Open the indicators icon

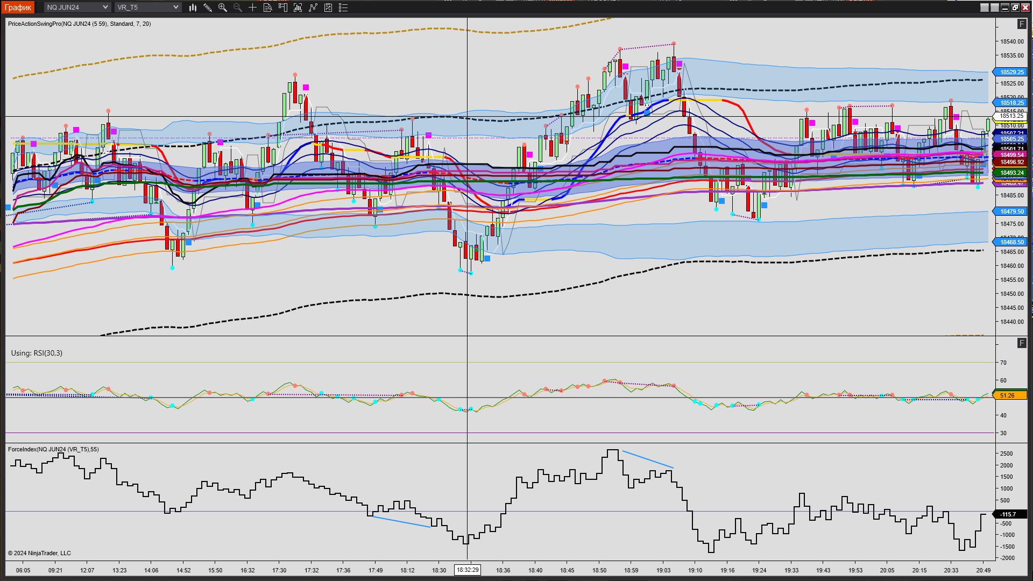298,8
